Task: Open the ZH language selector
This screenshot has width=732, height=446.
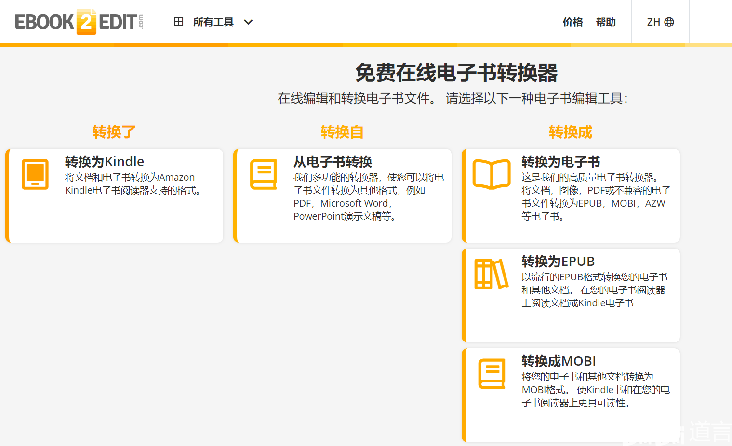Action: 653,22
